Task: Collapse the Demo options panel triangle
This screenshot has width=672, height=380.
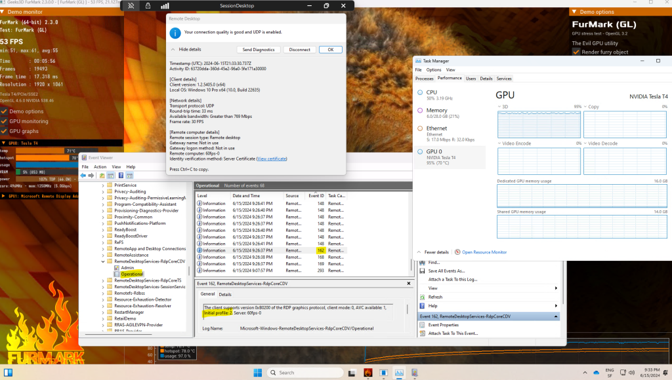Action: pos(574,12)
